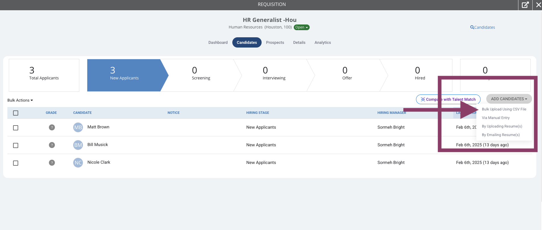Close the requisition panel

tap(538, 5)
